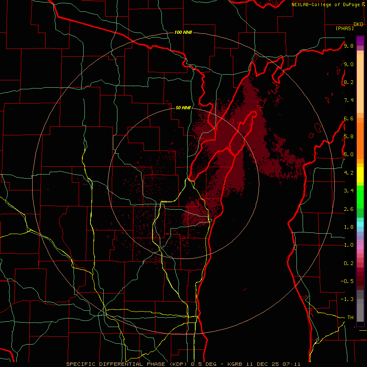Click the 2.6 scale label
The image size is (367, 367).
(x=349, y=209)
